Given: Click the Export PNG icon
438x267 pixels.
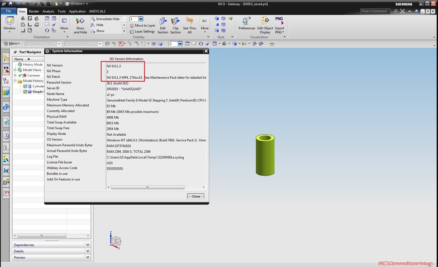Looking at the screenshot, I should (x=280, y=26).
